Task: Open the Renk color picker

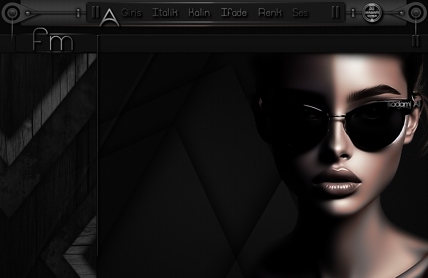Action: 270,12
